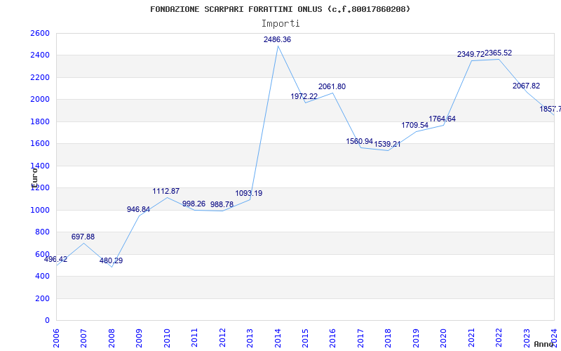
Task: Click the y-axis value 2200
Action: pos(41,77)
